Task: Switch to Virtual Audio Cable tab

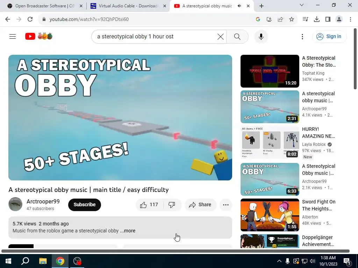Action: click(x=128, y=6)
